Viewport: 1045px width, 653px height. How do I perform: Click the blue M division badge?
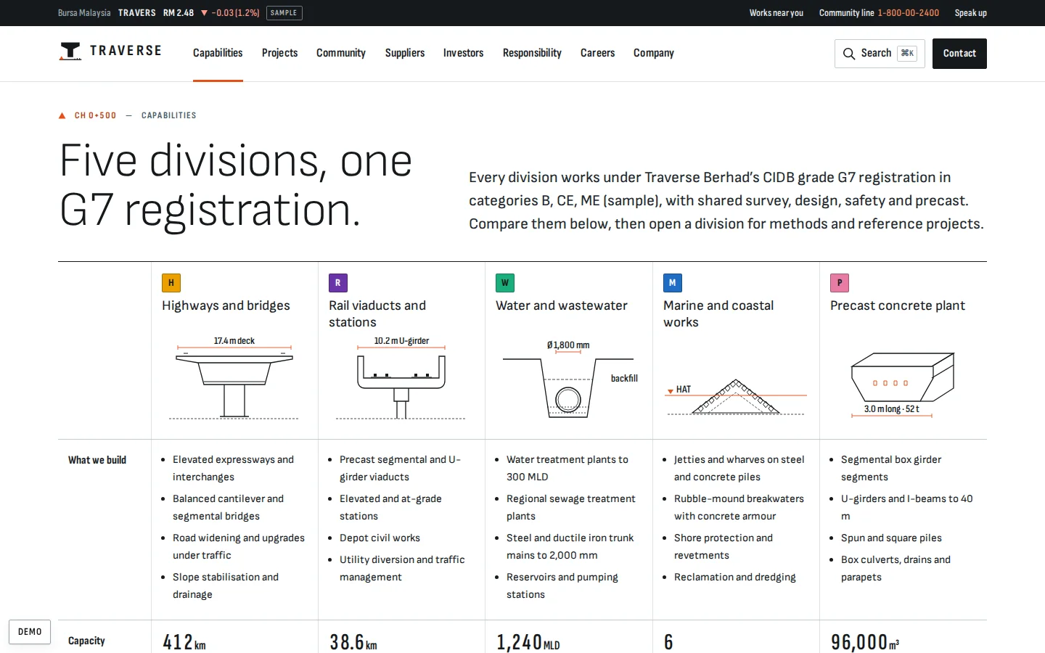673,283
